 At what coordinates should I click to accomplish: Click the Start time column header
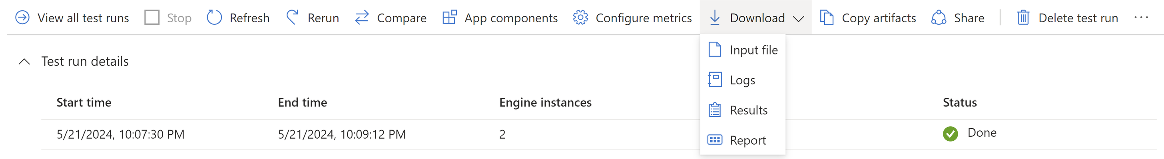point(84,103)
